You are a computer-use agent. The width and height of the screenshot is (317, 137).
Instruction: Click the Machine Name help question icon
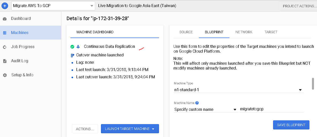197,103
